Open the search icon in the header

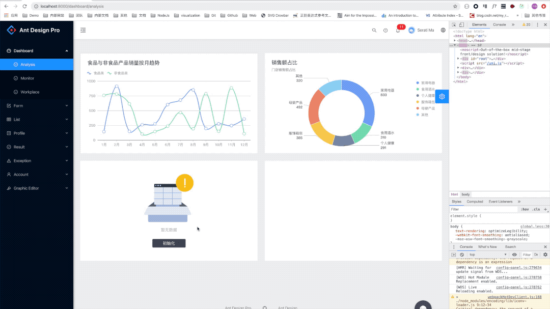click(374, 30)
